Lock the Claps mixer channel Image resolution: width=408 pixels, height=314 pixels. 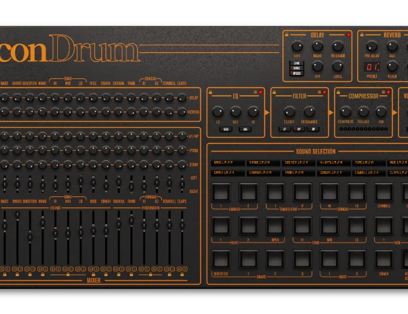coord(182,274)
